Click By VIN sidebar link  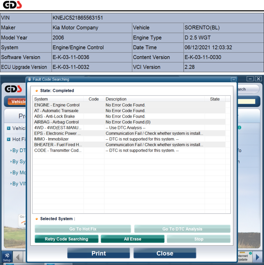pyautogui.click(x=18, y=184)
